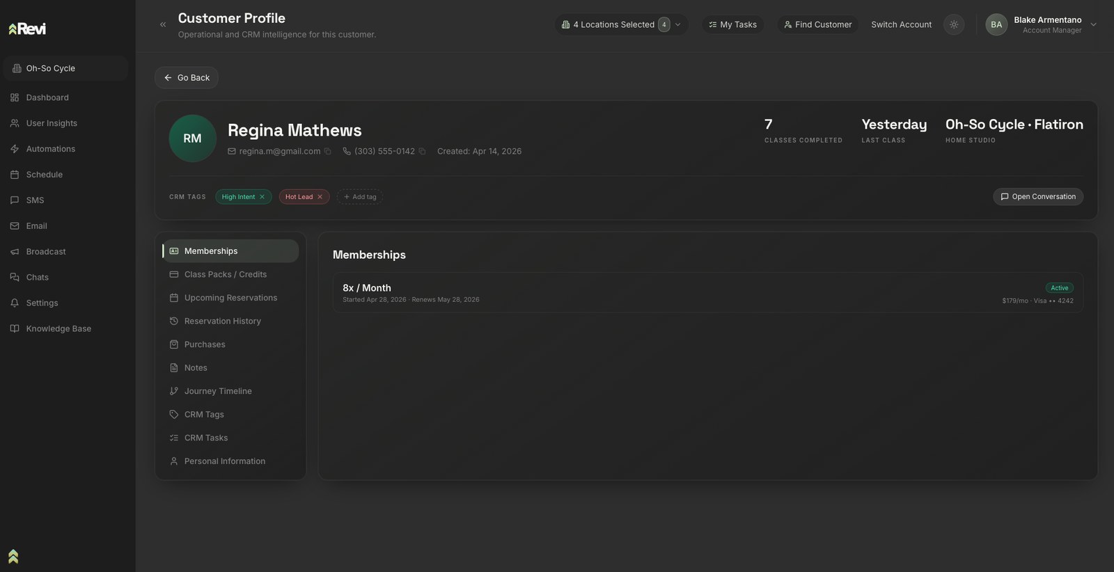The width and height of the screenshot is (1114, 572).
Task: Open Notes tab
Action: click(230, 368)
